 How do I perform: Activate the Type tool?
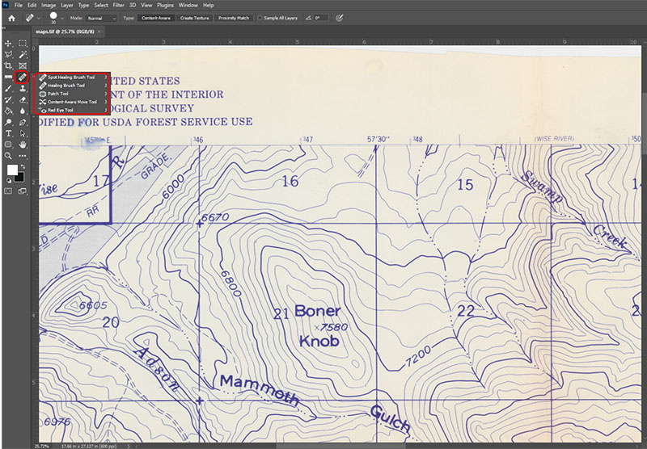point(8,132)
